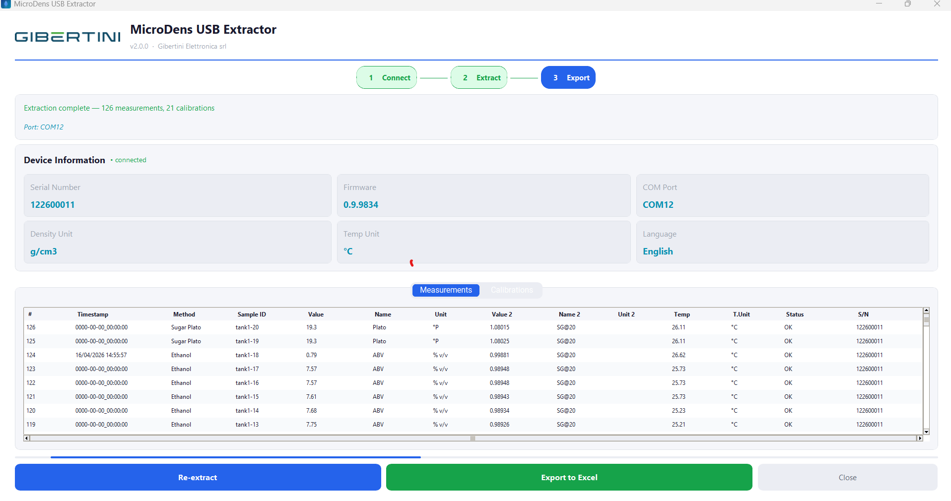Click timestamp 16/04/2026 14:55:57

point(101,355)
